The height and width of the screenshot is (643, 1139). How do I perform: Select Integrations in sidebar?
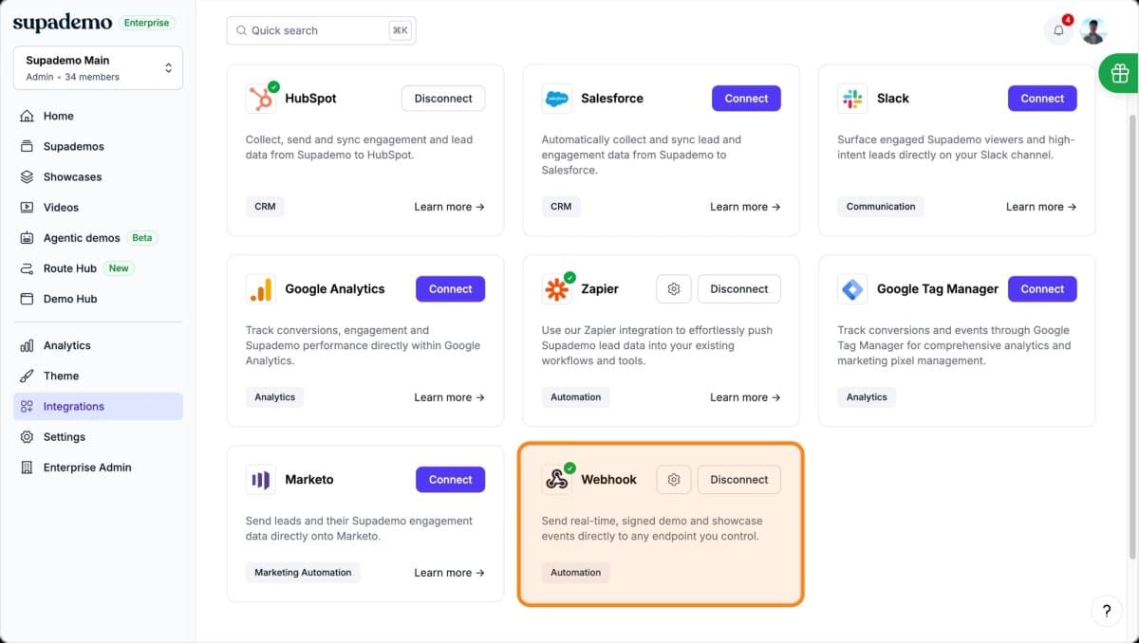(x=99, y=406)
